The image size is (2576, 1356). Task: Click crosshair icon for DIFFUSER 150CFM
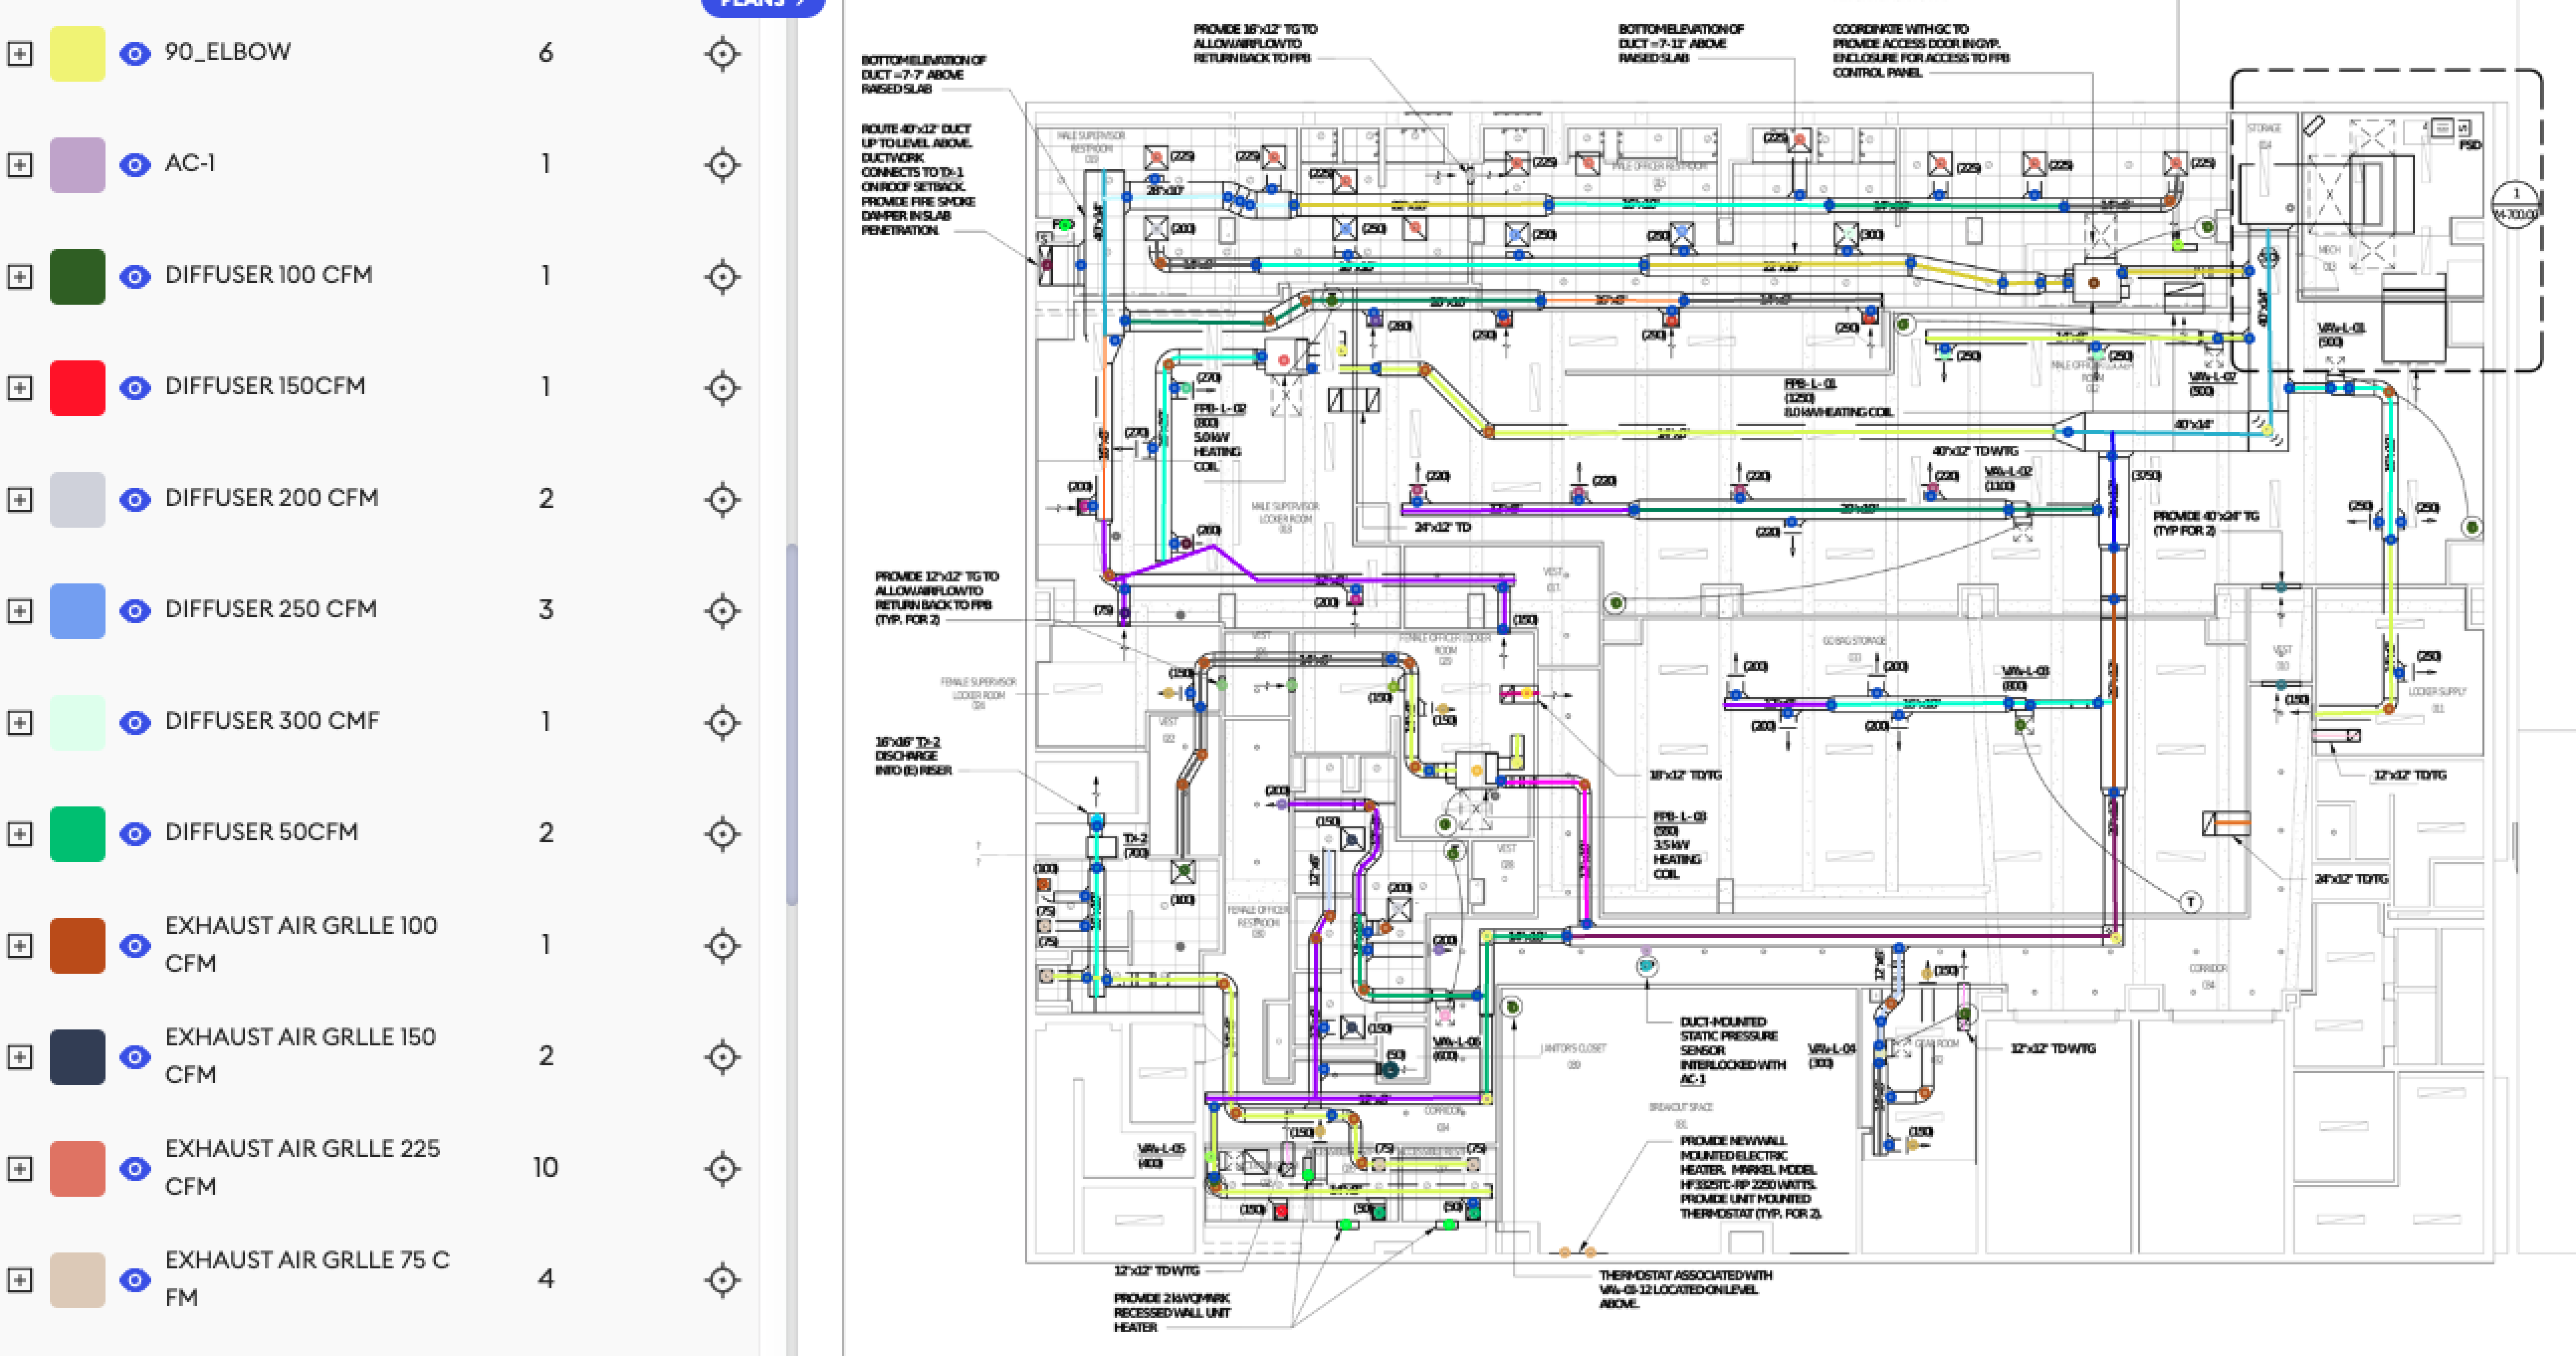(x=722, y=387)
